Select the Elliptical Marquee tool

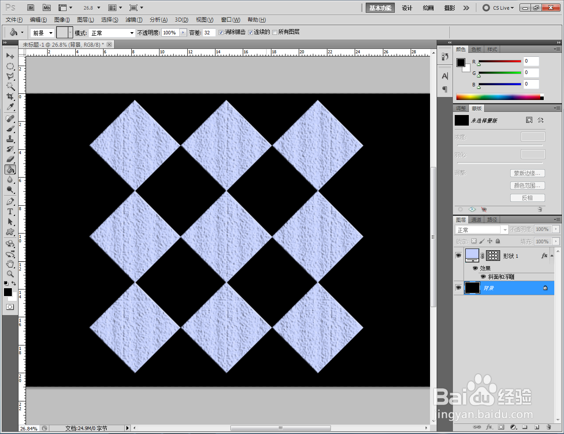(x=10, y=66)
